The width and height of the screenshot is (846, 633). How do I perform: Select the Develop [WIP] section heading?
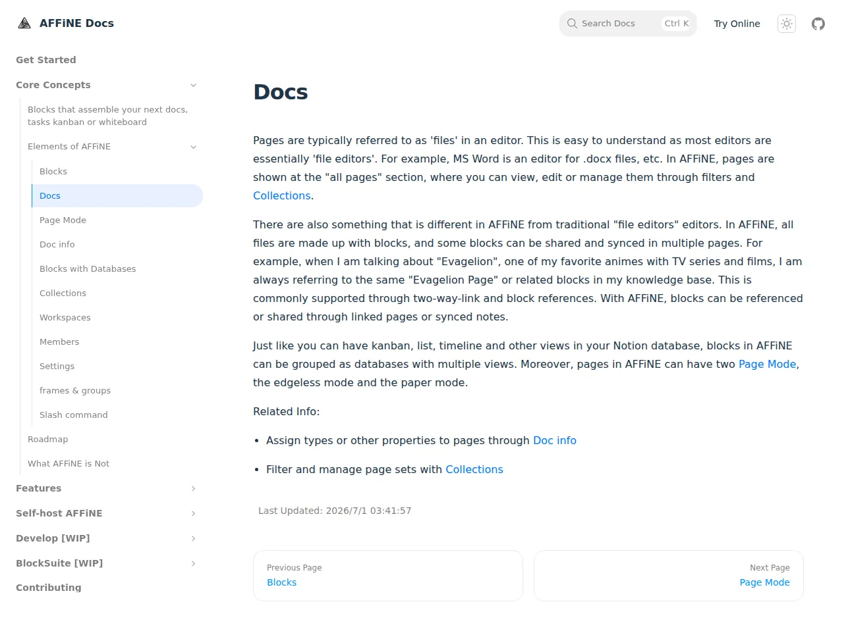pos(53,538)
